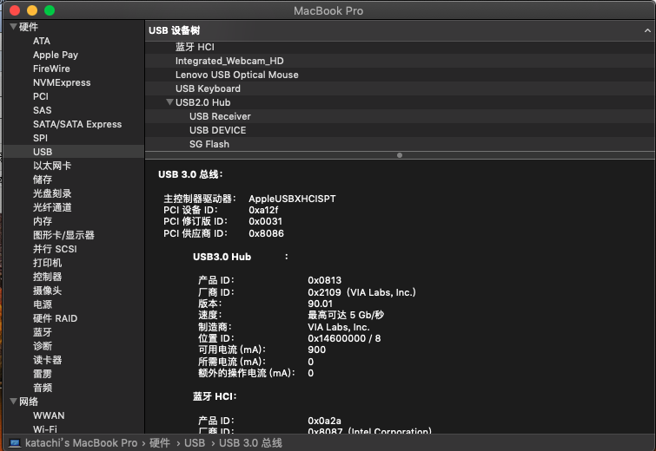
Task: Click the yellow minimize window button
Action: coord(32,10)
